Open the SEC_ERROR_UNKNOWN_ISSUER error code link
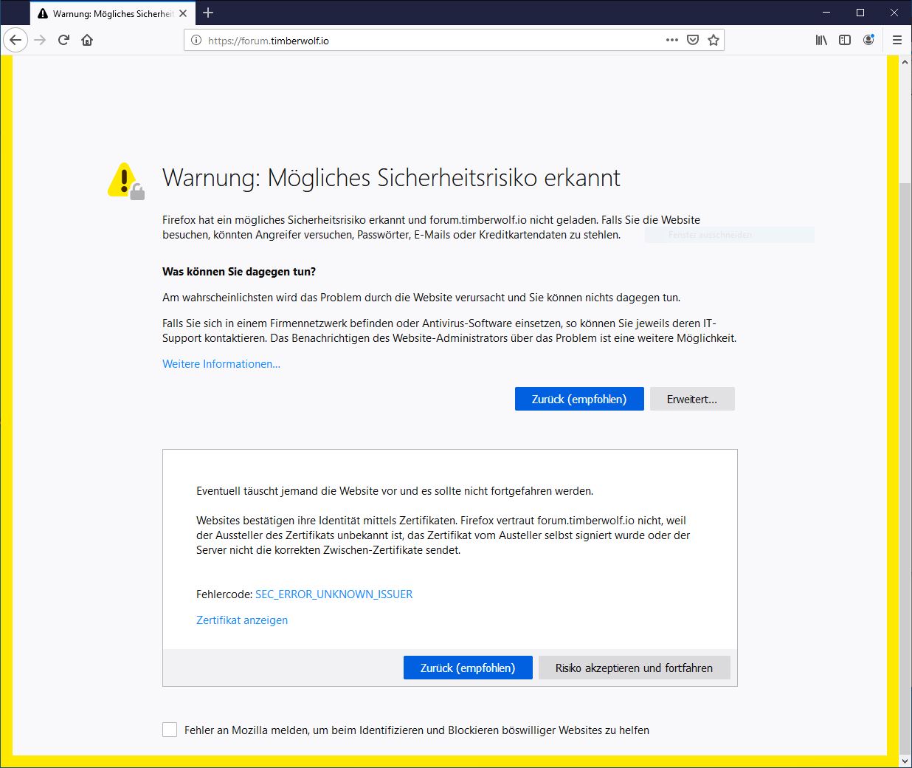Screen dimensions: 912x768 click(x=334, y=594)
